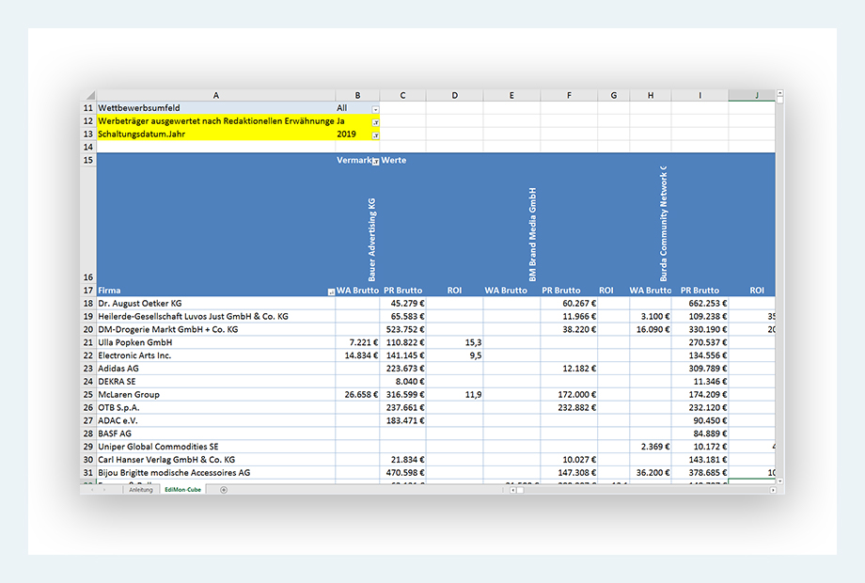The image size is (865, 583).
Task: Click the Electronic Arts Inc. cell
Action: (215, 355)
